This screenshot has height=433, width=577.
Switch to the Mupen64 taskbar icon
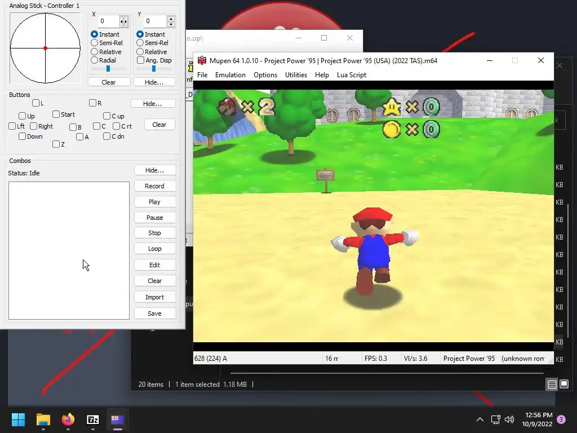point(117,419)
